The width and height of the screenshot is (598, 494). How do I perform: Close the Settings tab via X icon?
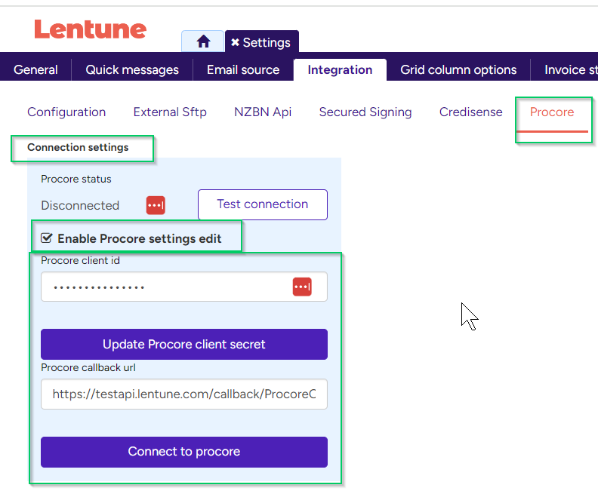(x=235, y=42)
